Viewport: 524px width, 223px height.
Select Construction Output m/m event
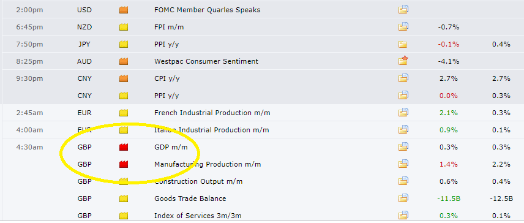[x=198, y=181]
